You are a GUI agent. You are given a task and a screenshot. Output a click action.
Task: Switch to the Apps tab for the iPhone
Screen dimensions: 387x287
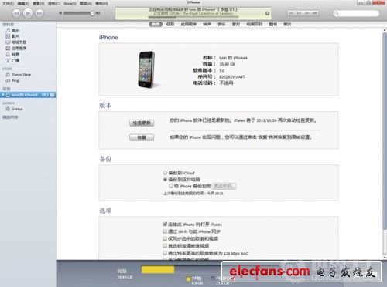pyautogui.click(x=189, y=24)
